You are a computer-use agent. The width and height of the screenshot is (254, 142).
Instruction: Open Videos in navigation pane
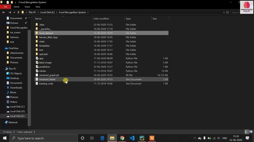click(12, 102)
